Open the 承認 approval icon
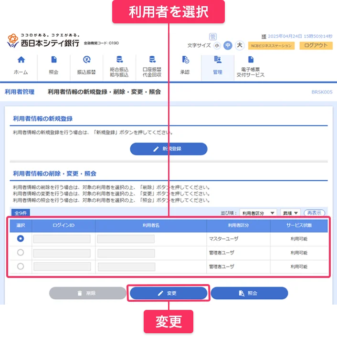This screenshot has height=338, width=337. click(185, 60)
